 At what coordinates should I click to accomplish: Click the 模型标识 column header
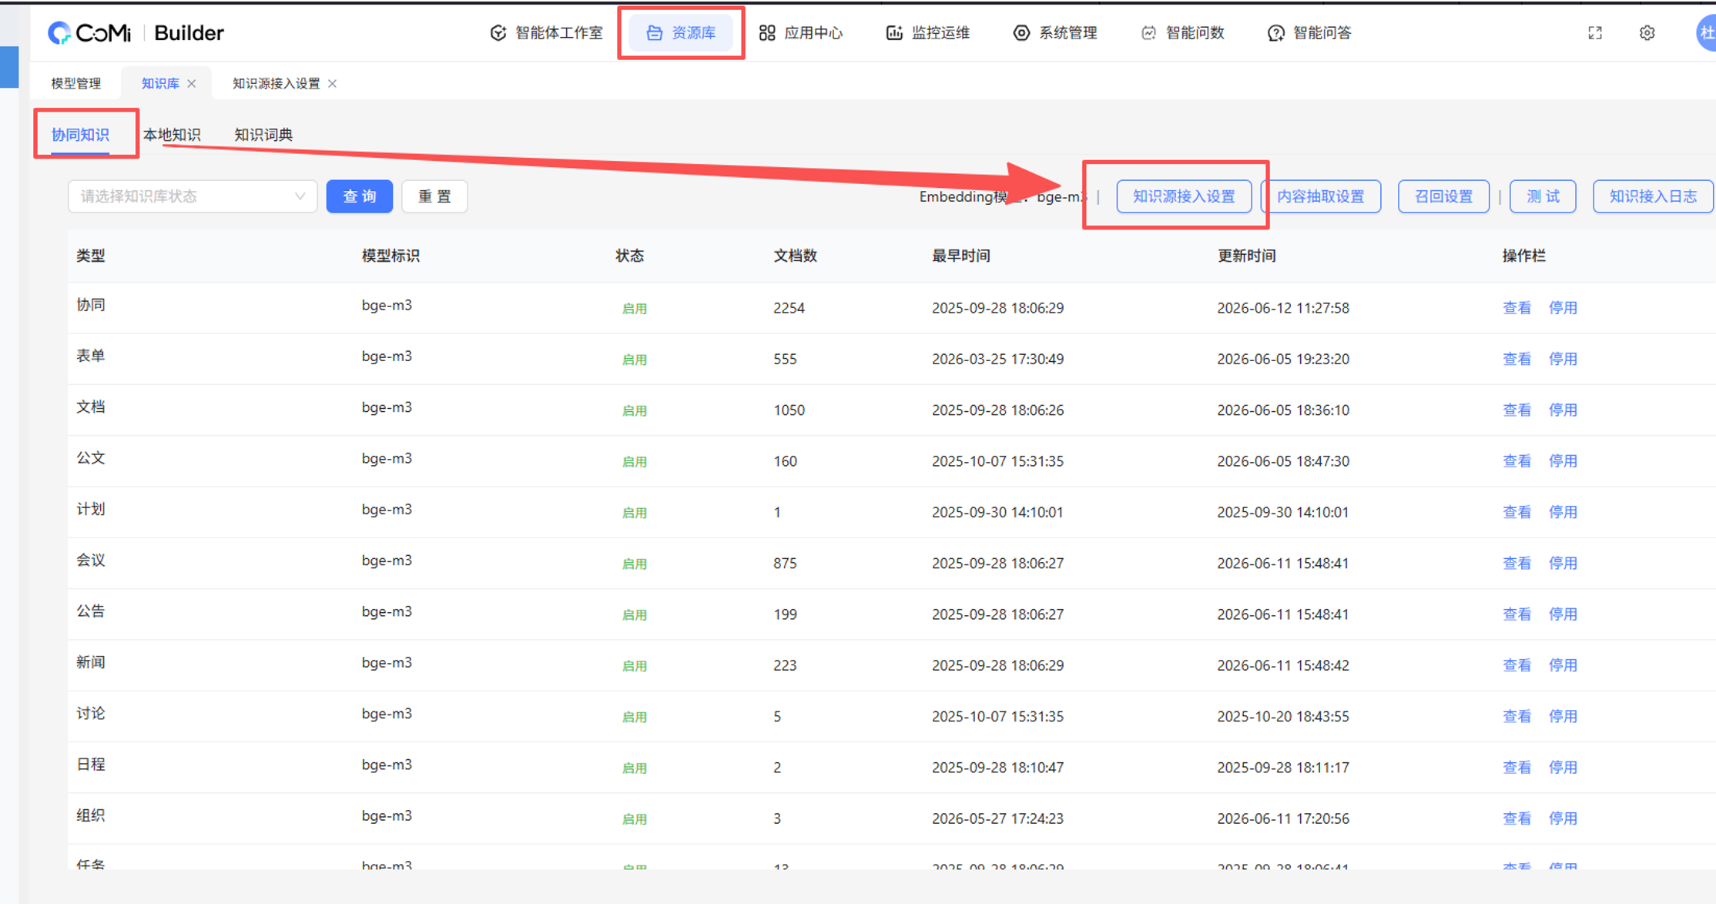[x=390, y=256]
